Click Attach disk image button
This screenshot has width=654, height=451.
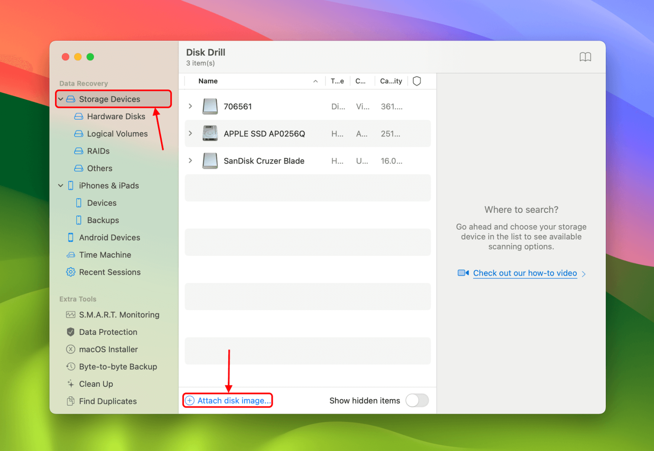click(x=228, y=401)
